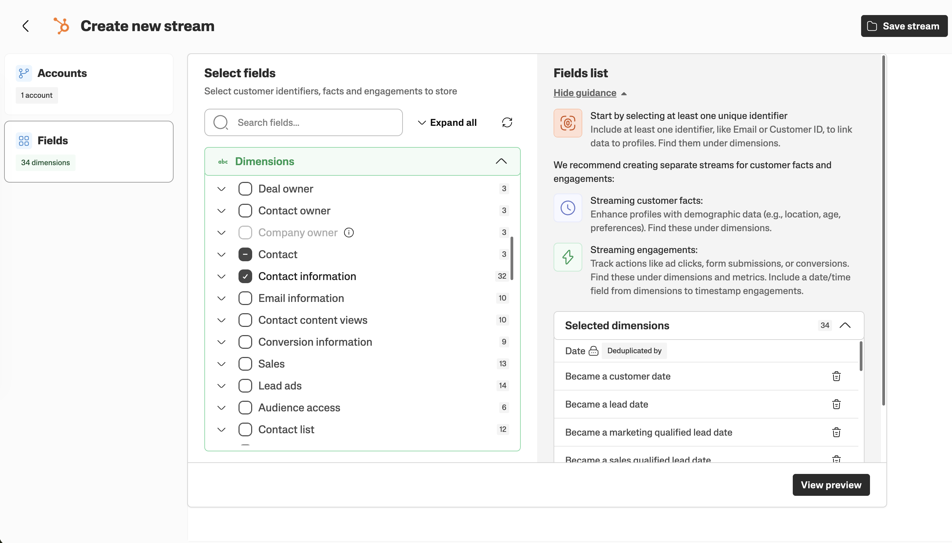Check the Contact list checkbox
The width and height of the screenshot is (952, 543).
coord(245,429)
